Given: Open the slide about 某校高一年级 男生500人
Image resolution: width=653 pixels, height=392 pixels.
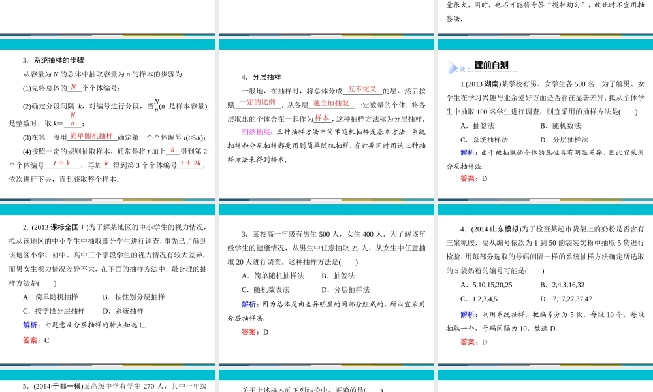Looking at the screenshot, I should pyautogui.click(x=326, y=284).
